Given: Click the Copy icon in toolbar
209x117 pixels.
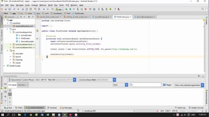Looking at the screenshot, I should click(x=27, y=9).
